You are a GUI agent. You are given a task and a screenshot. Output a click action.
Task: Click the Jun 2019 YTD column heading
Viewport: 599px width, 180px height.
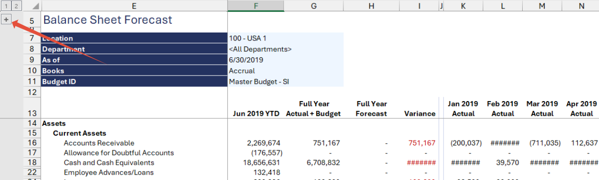[256, 113]
